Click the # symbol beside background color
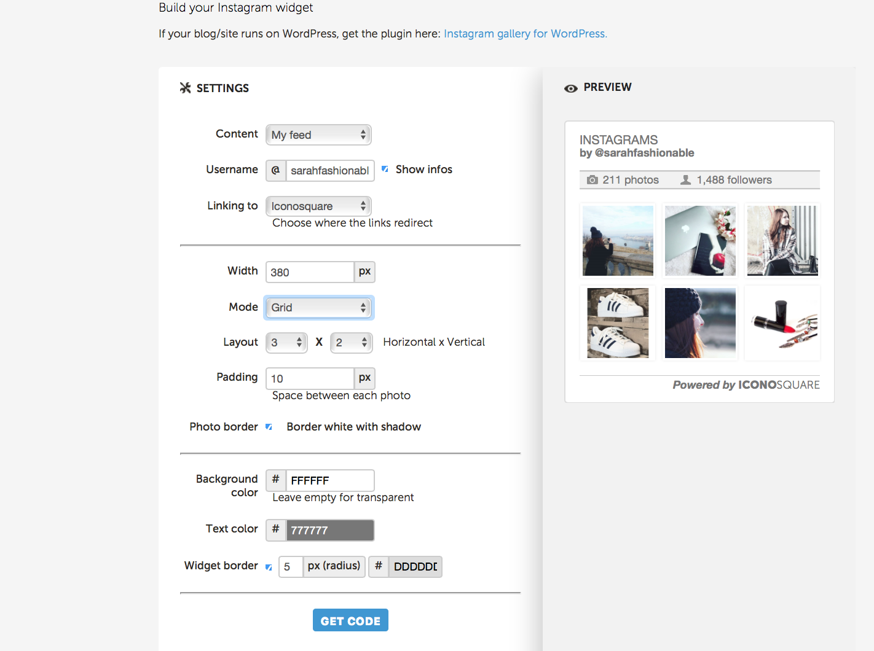Viewport: 874px width, 651px height. tap(275, 480)
